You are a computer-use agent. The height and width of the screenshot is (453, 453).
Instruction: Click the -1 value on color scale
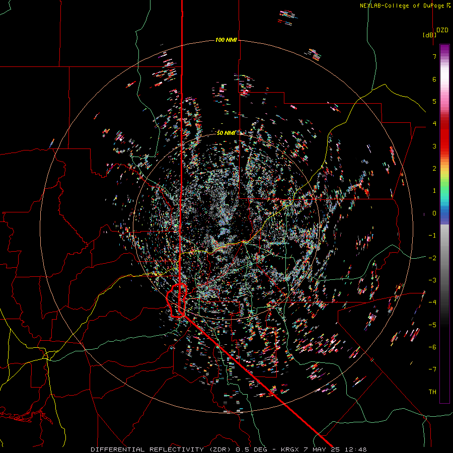pyautogui.click(x=432, y=236)
